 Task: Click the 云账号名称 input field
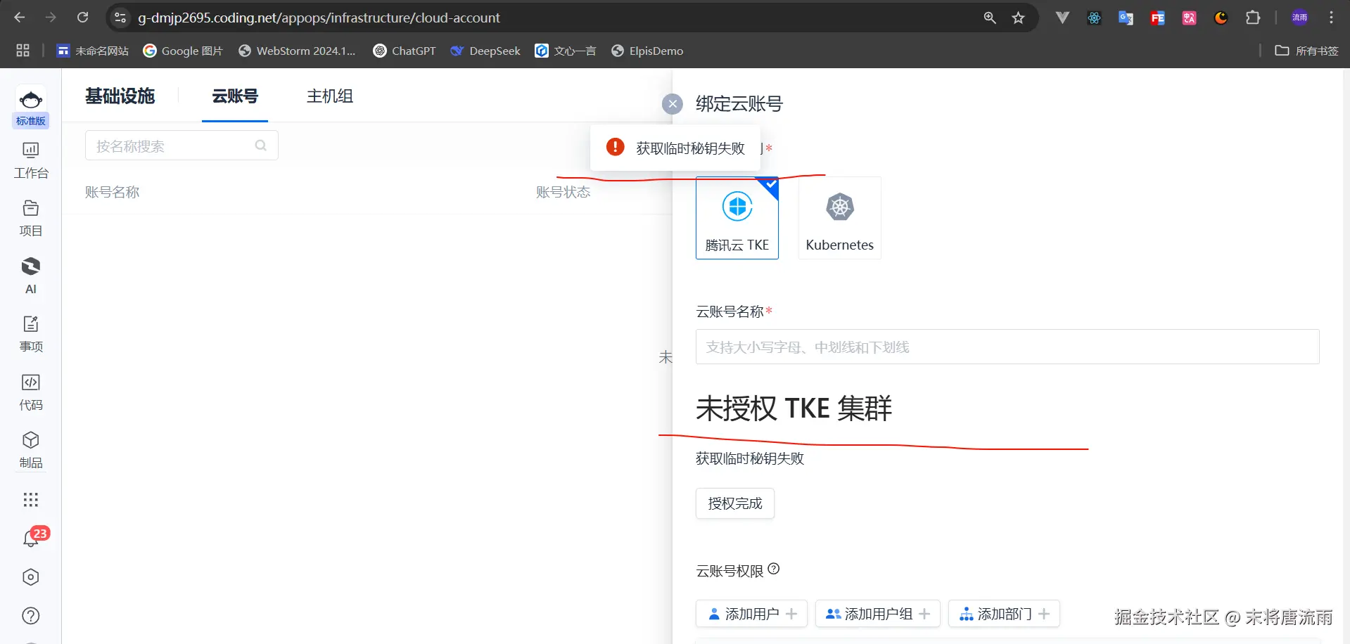pos(1007,347)
